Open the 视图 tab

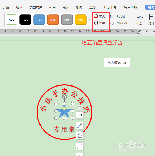pos(79,7)
